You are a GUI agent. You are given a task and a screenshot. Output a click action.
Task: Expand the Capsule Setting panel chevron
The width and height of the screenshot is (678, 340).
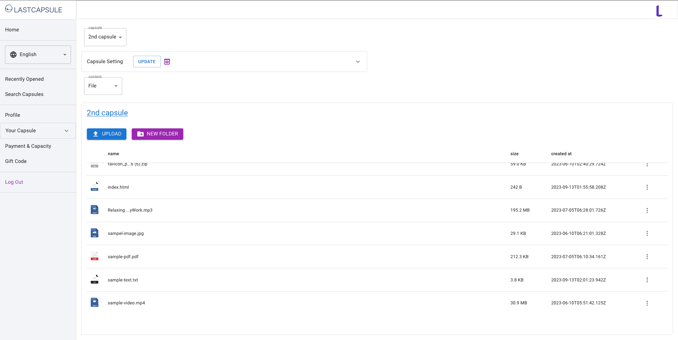pos(358,62)
